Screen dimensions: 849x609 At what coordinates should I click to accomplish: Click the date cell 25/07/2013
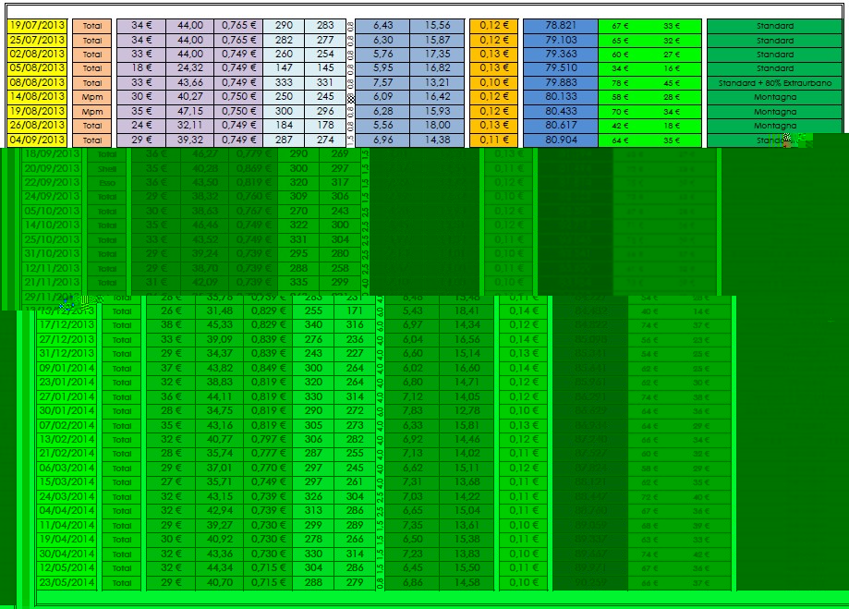tap(37, 40)
